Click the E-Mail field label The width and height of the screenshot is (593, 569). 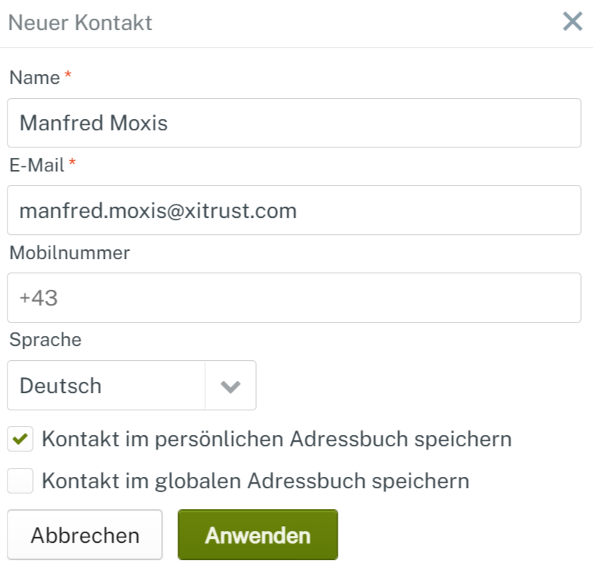[x=37, y=165]
